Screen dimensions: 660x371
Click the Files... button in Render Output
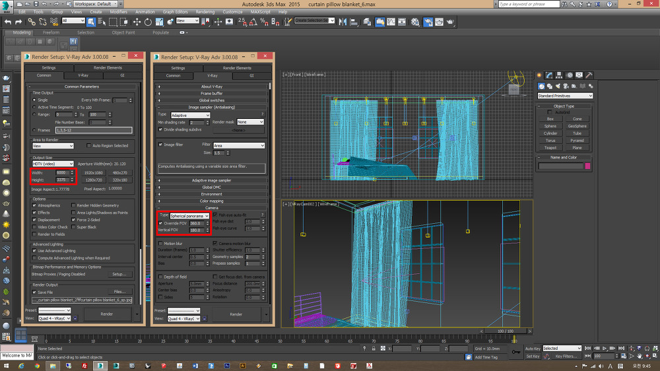pyautogui.click(x=119, y=291)
